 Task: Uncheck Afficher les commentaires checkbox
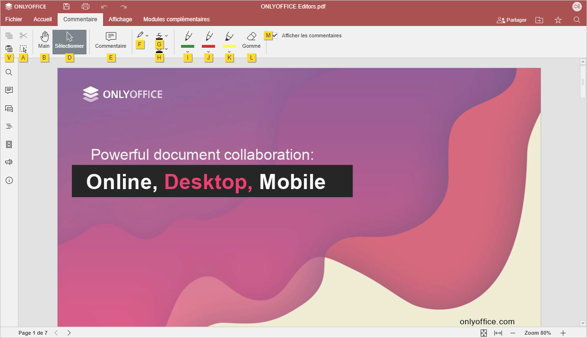(x=275, y=35)
